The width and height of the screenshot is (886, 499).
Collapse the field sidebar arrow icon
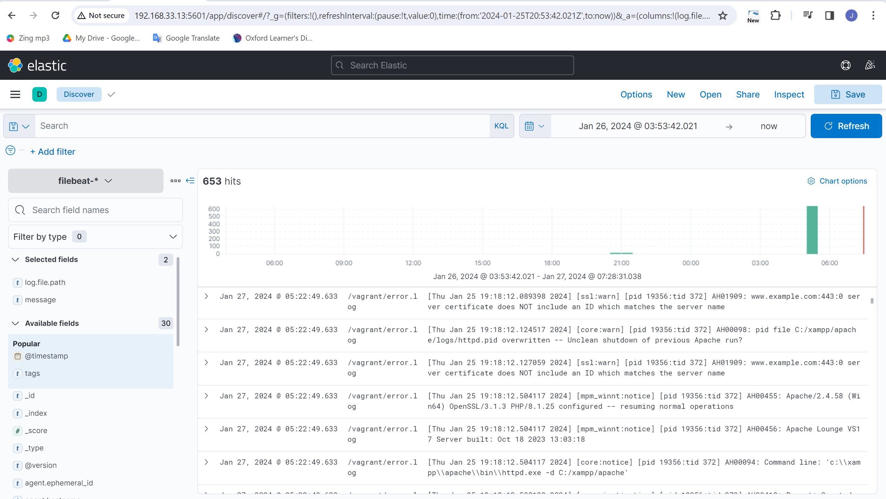(190, 180)
